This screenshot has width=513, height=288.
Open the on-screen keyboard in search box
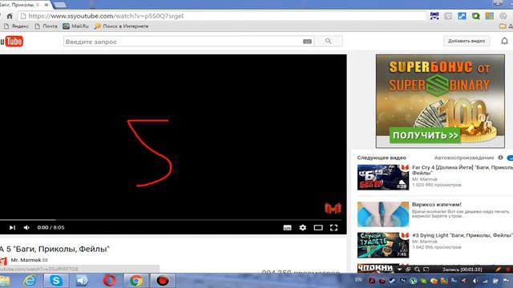307,41
